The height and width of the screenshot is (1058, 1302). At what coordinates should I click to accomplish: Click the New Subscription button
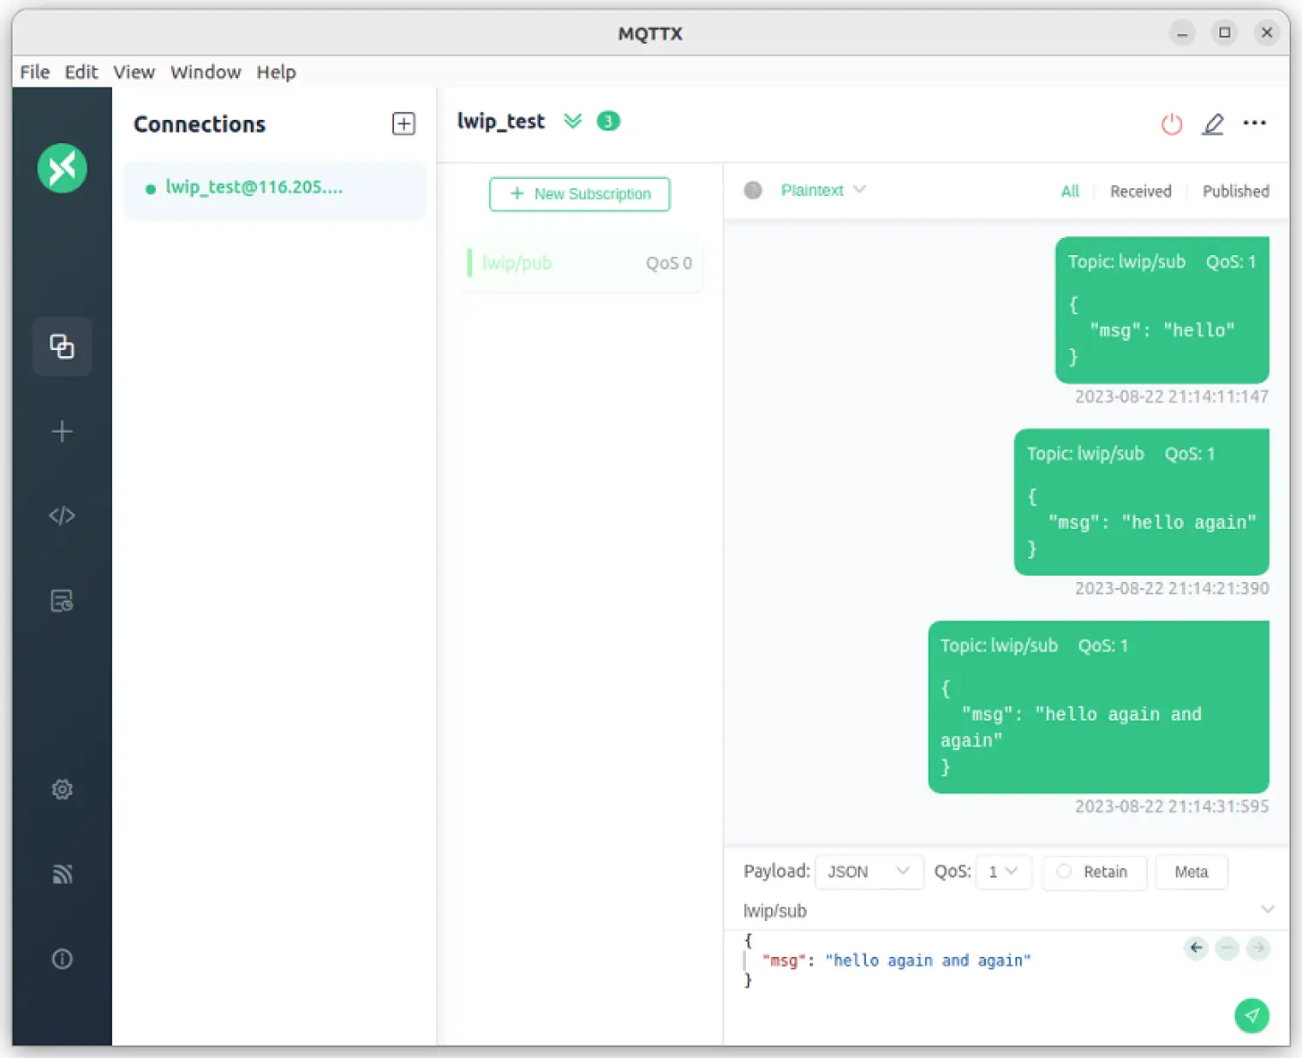580,194
